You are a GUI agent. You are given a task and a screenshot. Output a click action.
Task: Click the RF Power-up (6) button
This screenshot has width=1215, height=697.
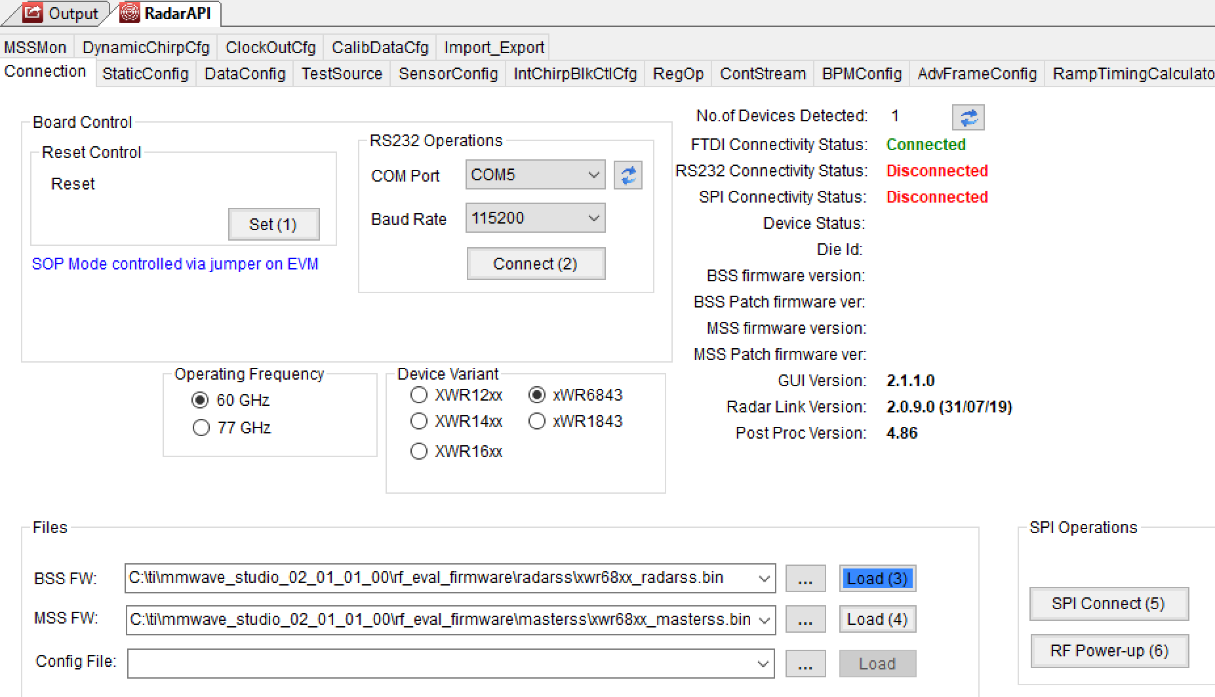[1109, 651]
